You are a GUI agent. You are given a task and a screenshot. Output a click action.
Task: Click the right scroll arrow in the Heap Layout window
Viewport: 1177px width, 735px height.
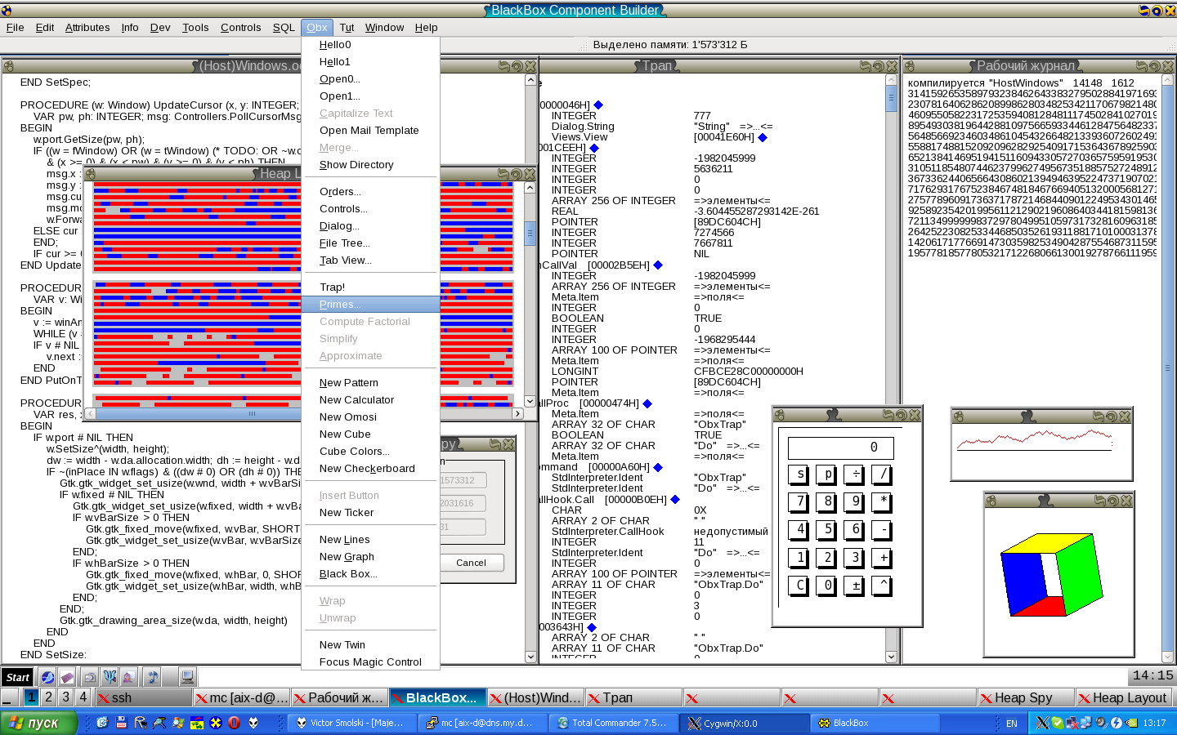(517, 414)
